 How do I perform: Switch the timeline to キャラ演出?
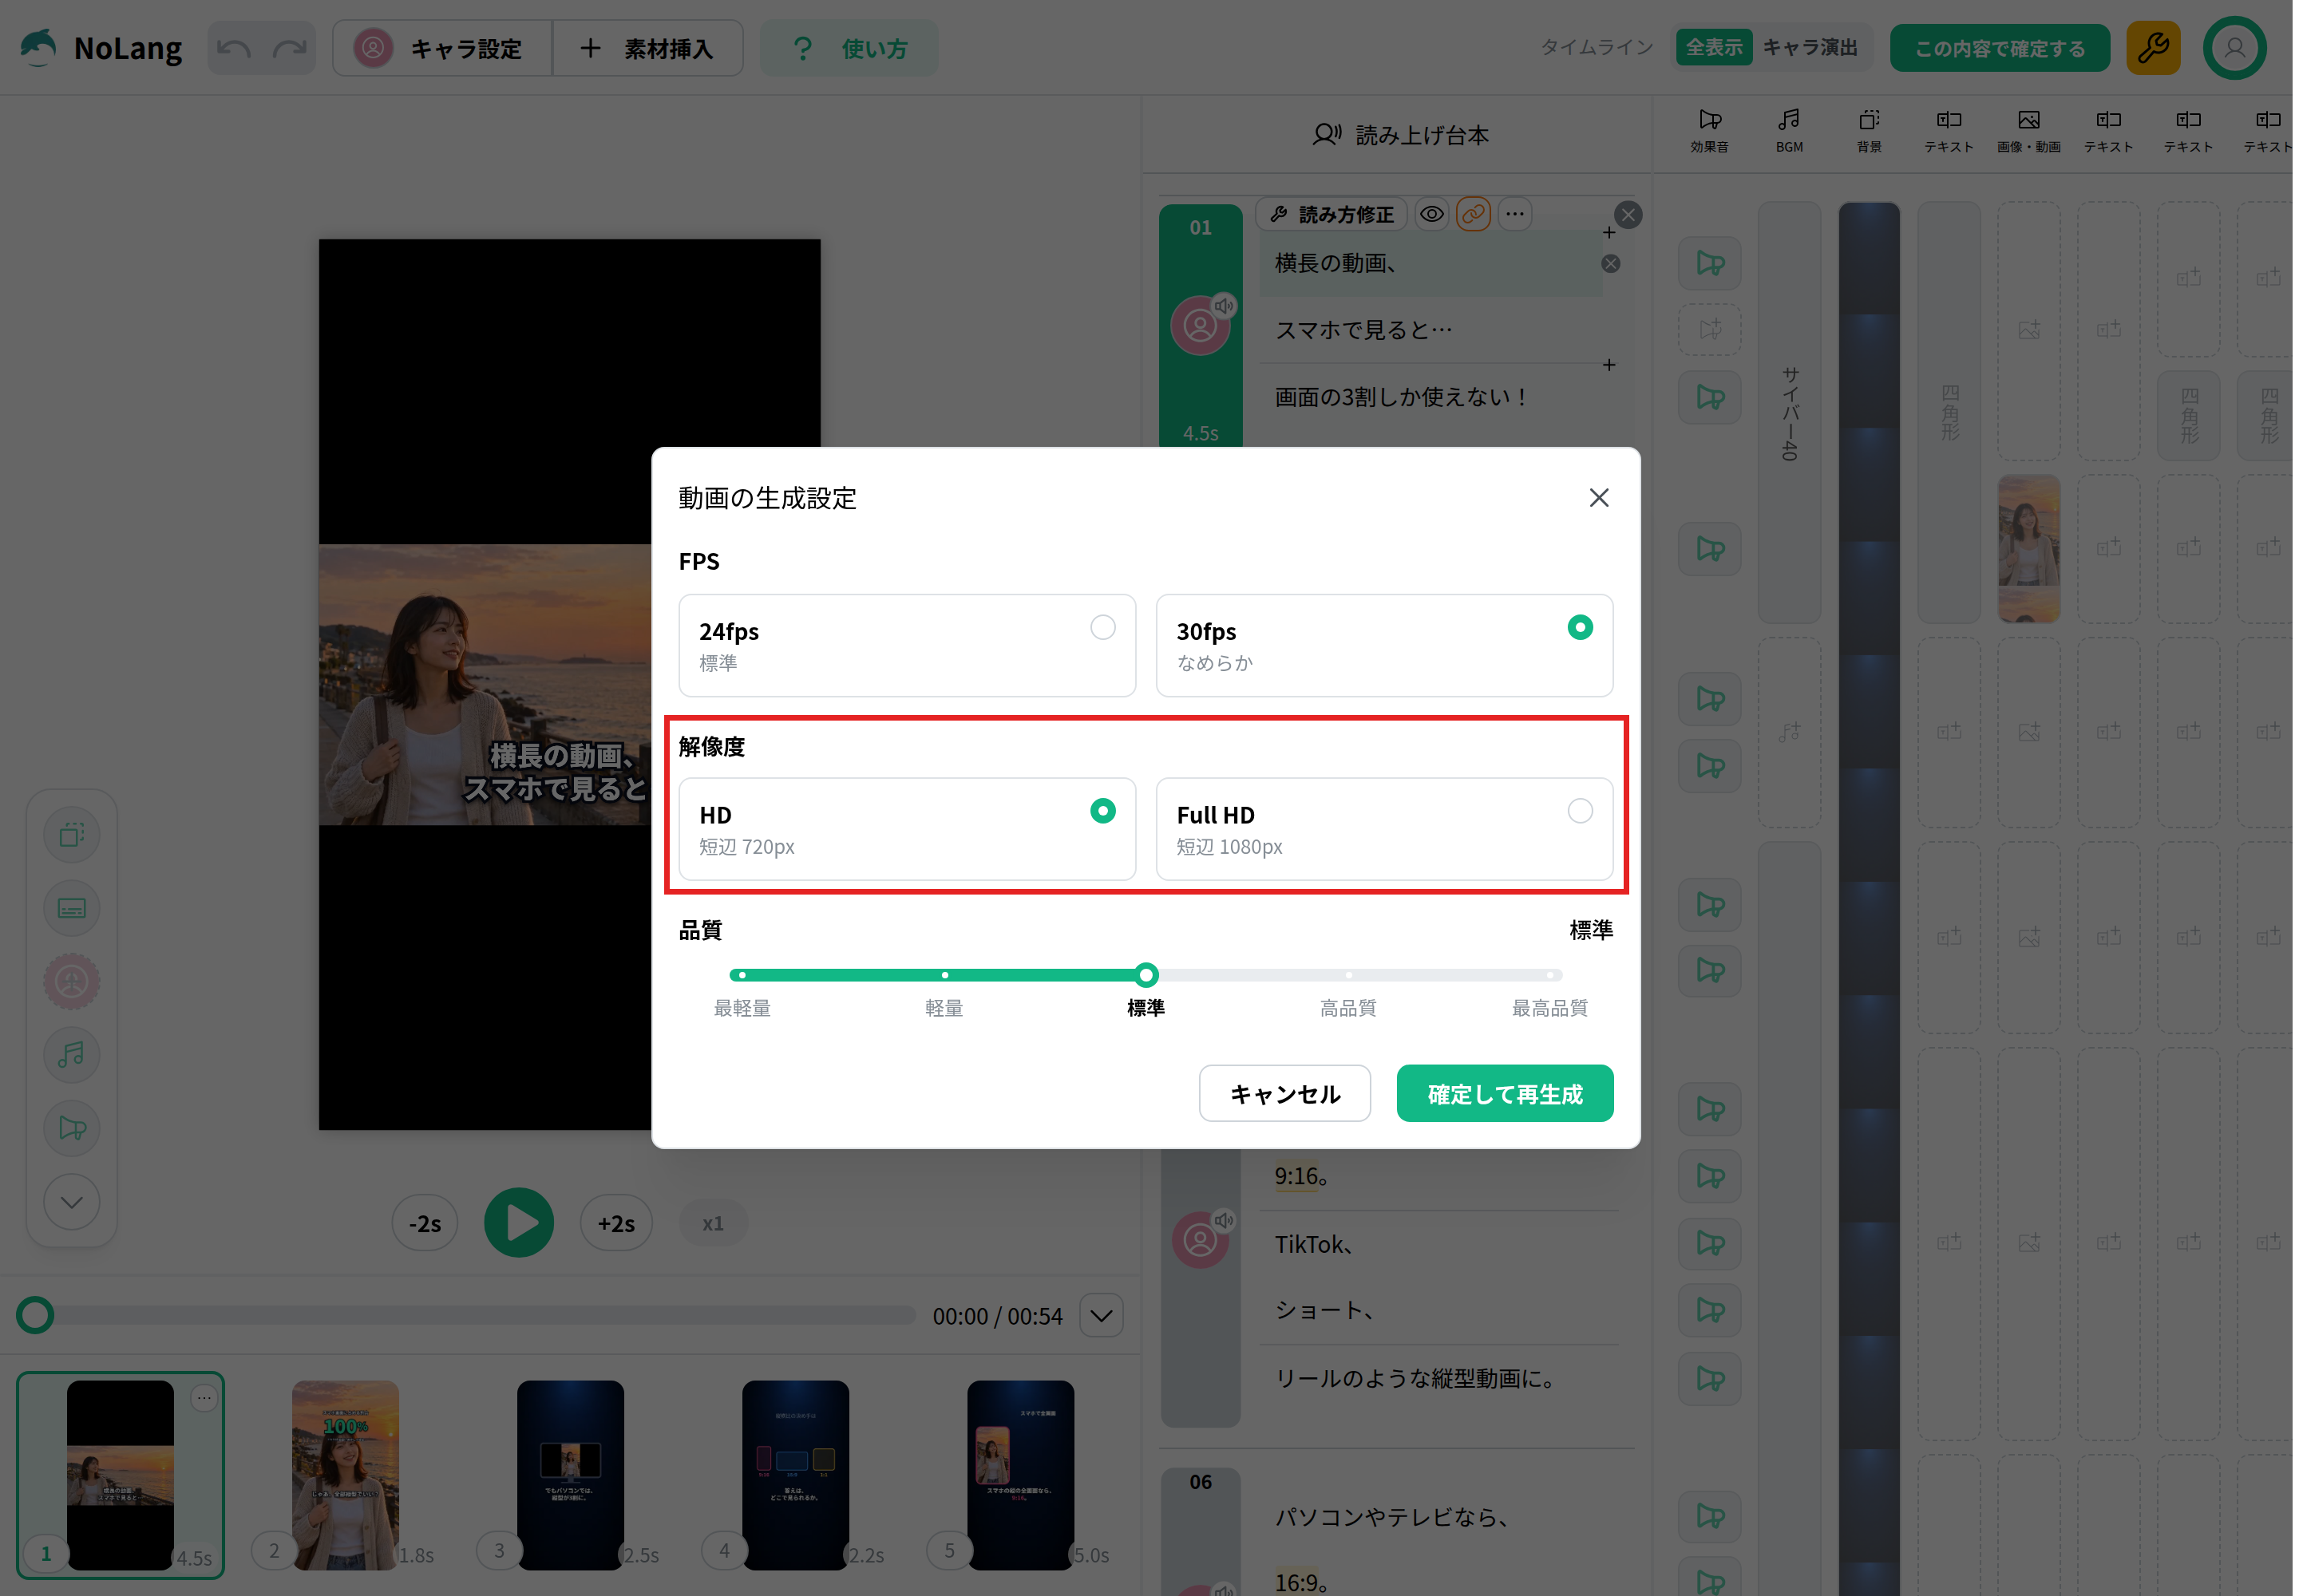(1809, 48)
